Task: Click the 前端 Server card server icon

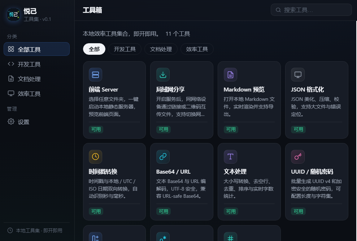Action: tap(95, 75)
